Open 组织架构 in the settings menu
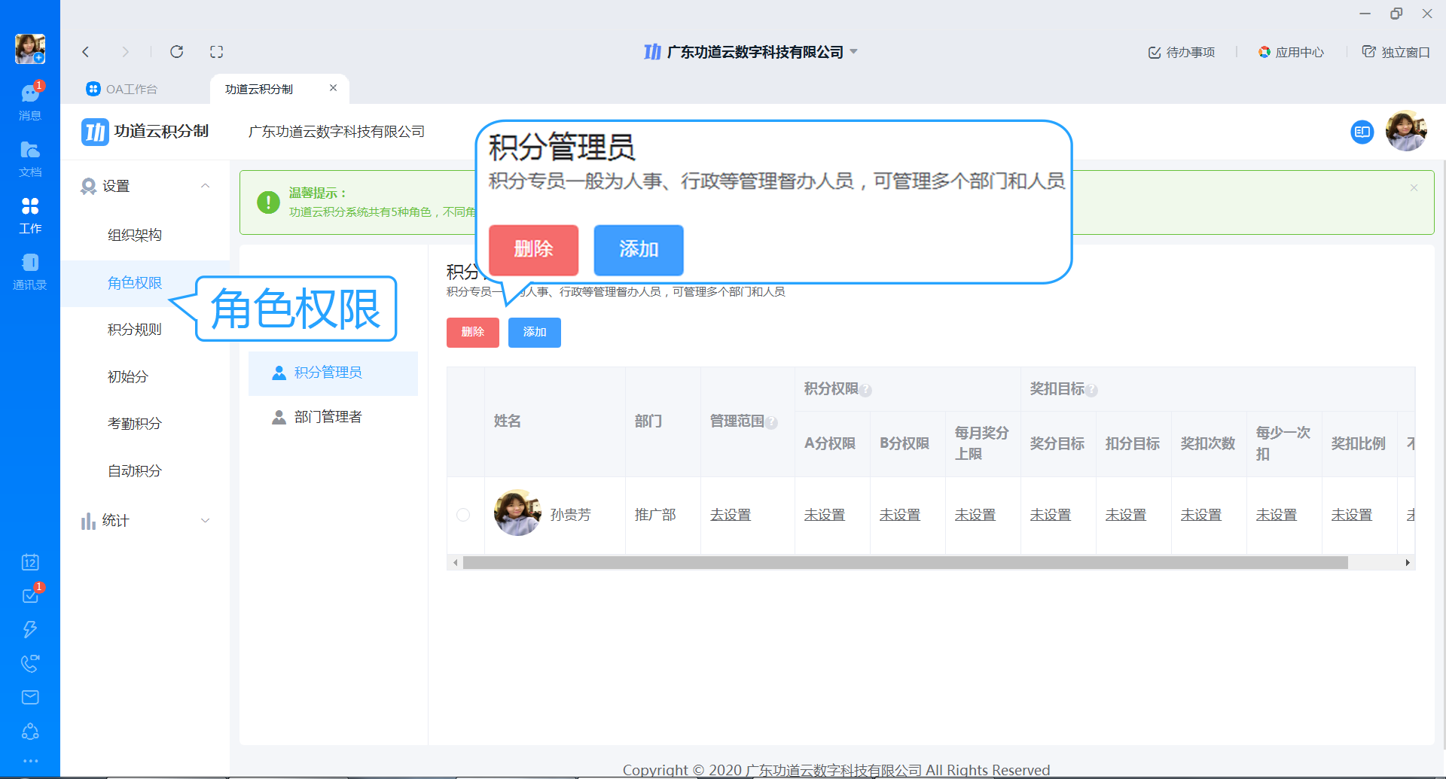 point(135,235)
